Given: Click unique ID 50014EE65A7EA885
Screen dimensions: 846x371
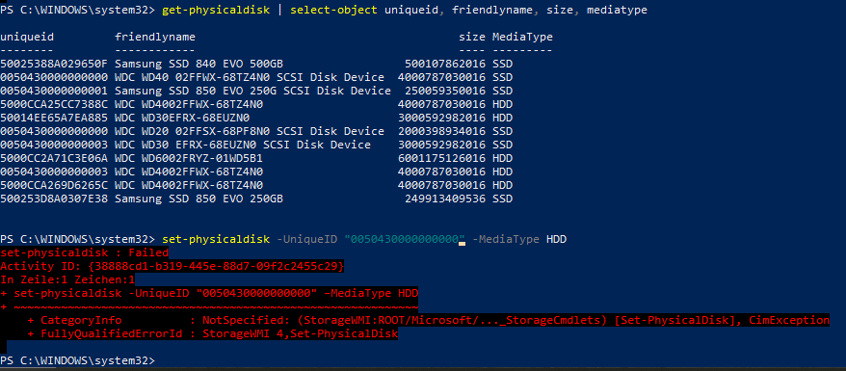Looking at the screenshot, I should (54, 118).
